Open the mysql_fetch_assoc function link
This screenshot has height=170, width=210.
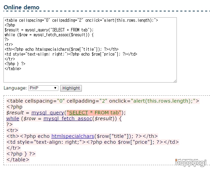coord(68,119)
